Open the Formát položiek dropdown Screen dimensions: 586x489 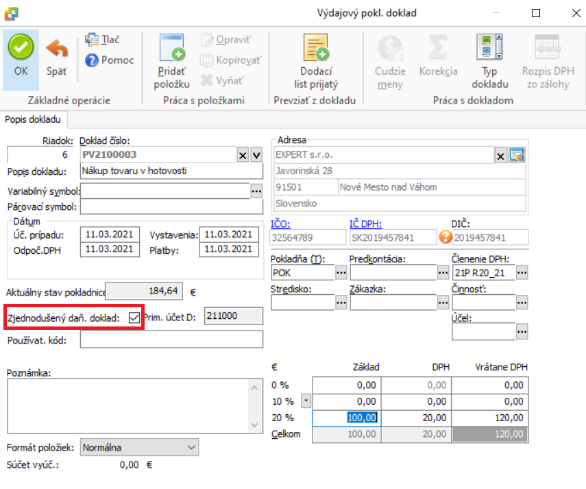(139, 447)
